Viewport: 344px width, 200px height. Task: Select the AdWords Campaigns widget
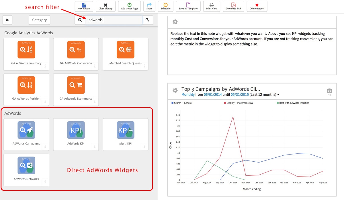[26, 134]
